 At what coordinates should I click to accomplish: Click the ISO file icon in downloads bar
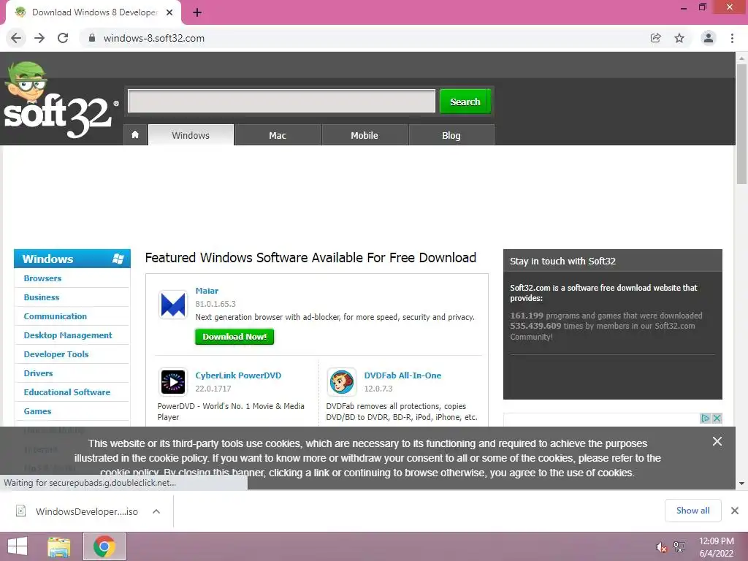21,511
